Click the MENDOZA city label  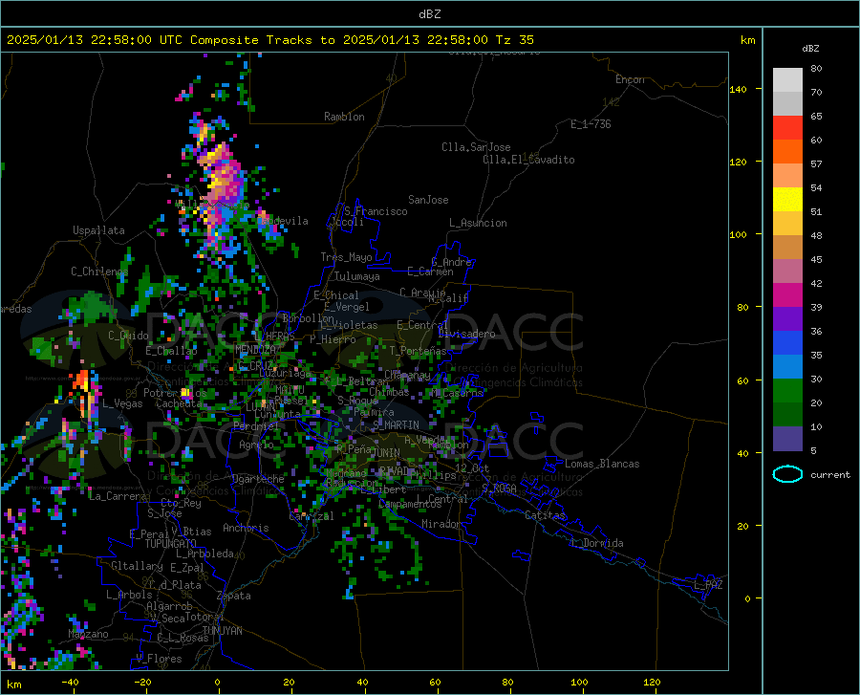coord(255,349)
